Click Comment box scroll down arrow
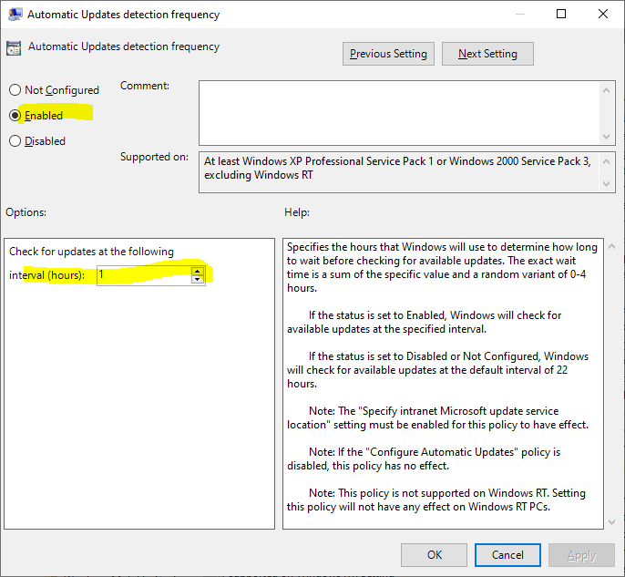Image resolution: width=625 pixels, height=577 pixels. [x=606, y=137]
